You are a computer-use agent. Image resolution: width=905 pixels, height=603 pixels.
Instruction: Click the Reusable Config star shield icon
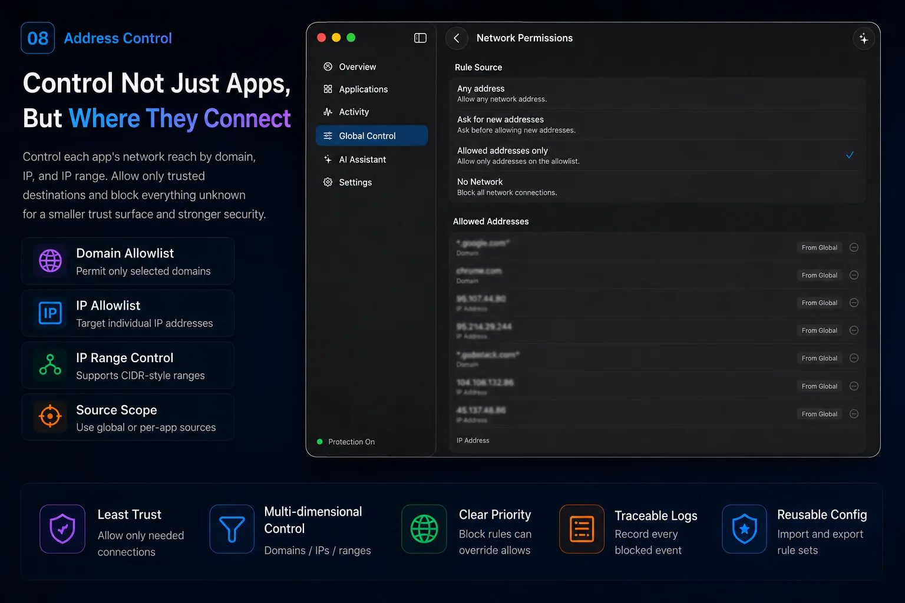pos(745,529)
